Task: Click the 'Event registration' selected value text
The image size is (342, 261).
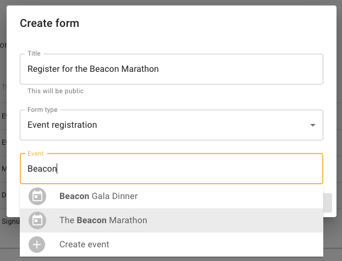Action: pyautogui.click(x=62, y=125)
